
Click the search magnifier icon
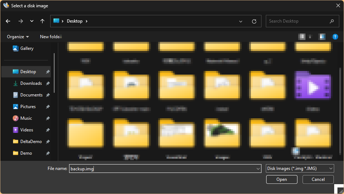tap(332, 21)
